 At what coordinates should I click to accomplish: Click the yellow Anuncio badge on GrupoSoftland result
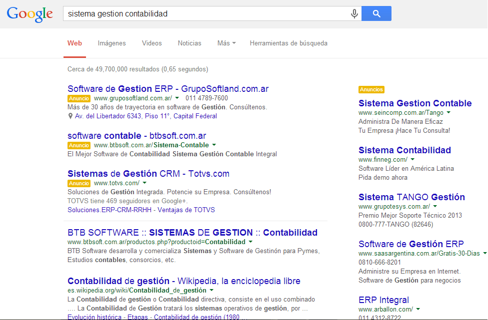[78, 98]
